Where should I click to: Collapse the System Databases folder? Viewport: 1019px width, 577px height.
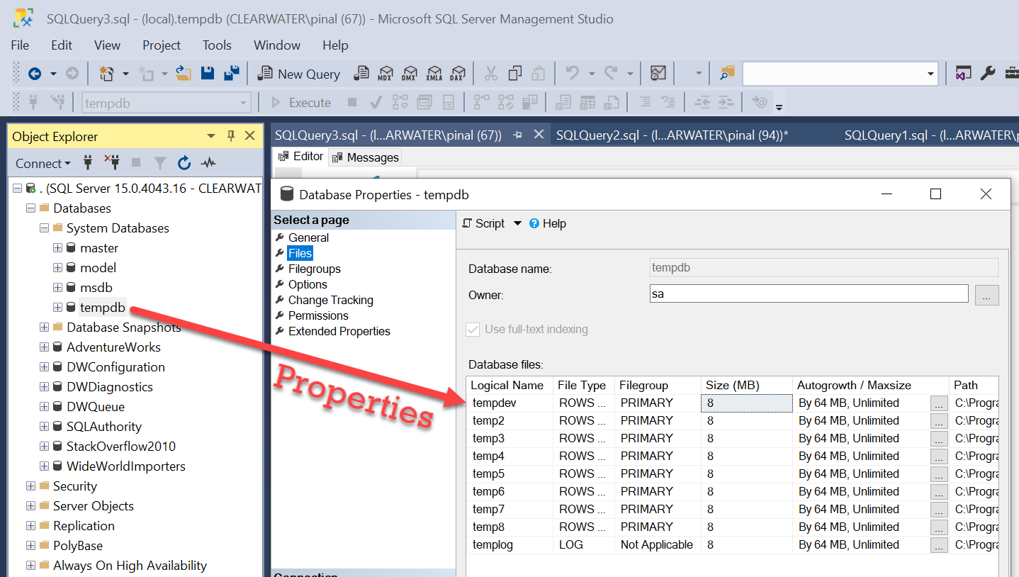[45, 228]
